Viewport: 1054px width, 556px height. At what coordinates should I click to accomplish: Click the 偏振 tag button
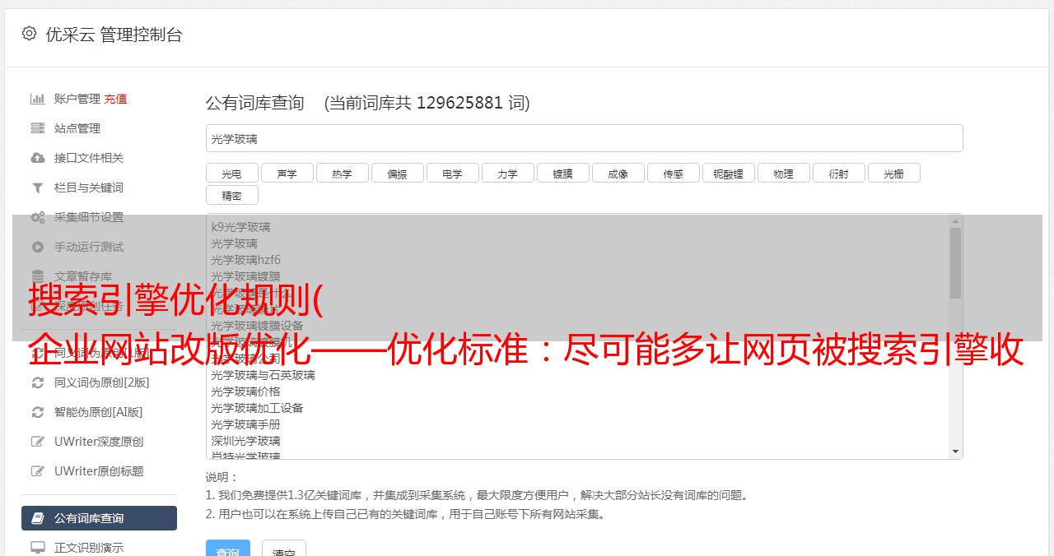397,173
